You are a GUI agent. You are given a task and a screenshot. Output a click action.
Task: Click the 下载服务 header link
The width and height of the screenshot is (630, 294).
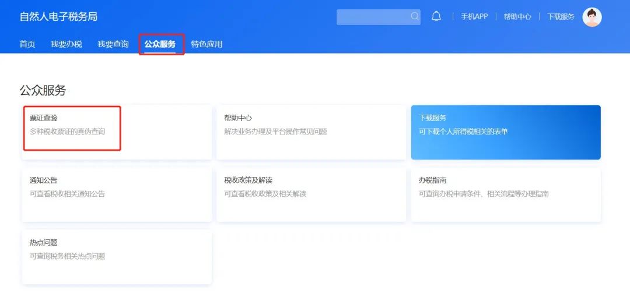coord(561,17)
